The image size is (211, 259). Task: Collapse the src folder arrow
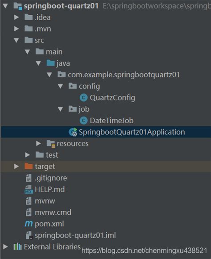pyautogui.click(x=16, y=40)
